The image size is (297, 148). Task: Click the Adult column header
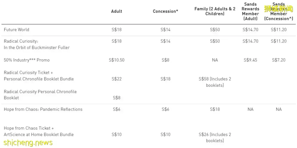(x=117, y=11)
